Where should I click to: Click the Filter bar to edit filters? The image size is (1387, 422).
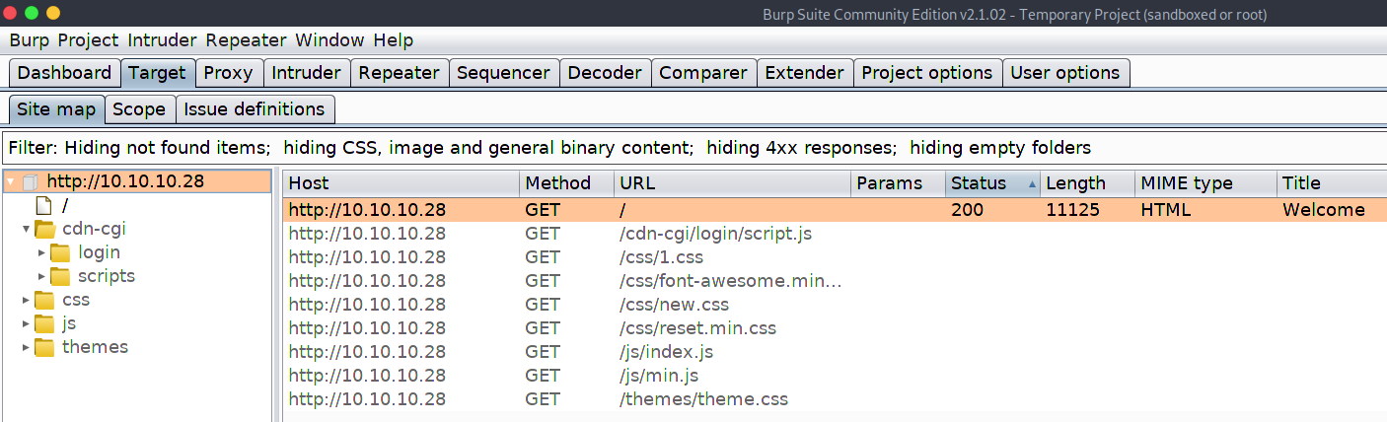pos(548,148)
